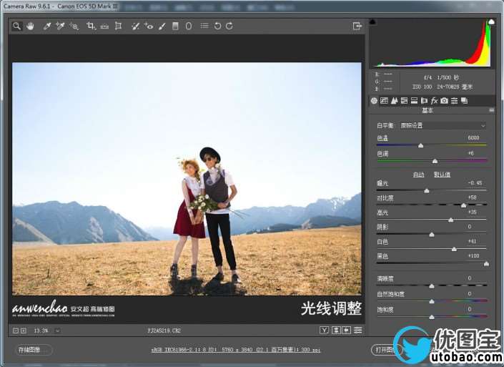Click the color temperature value field 6000

(x=473, y=137)
